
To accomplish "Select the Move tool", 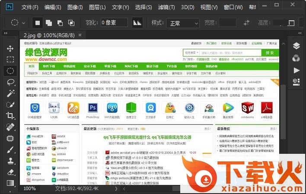I will [10, 48].
